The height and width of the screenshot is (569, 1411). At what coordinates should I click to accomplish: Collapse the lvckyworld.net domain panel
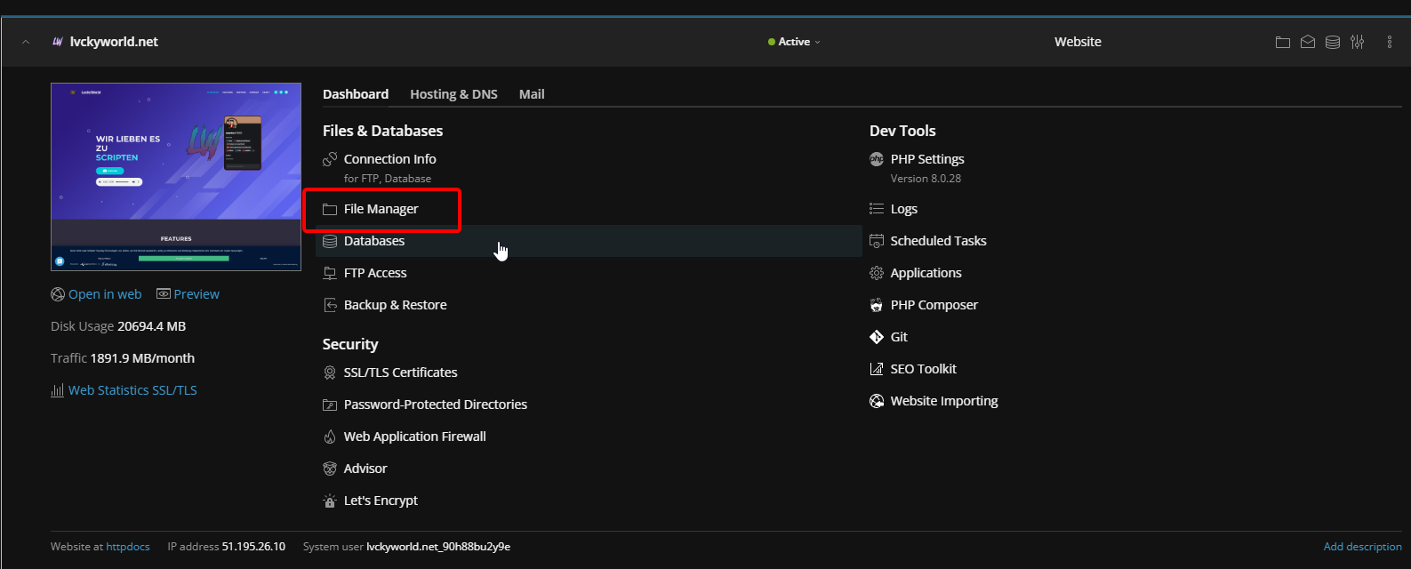(x=26, y=42)
